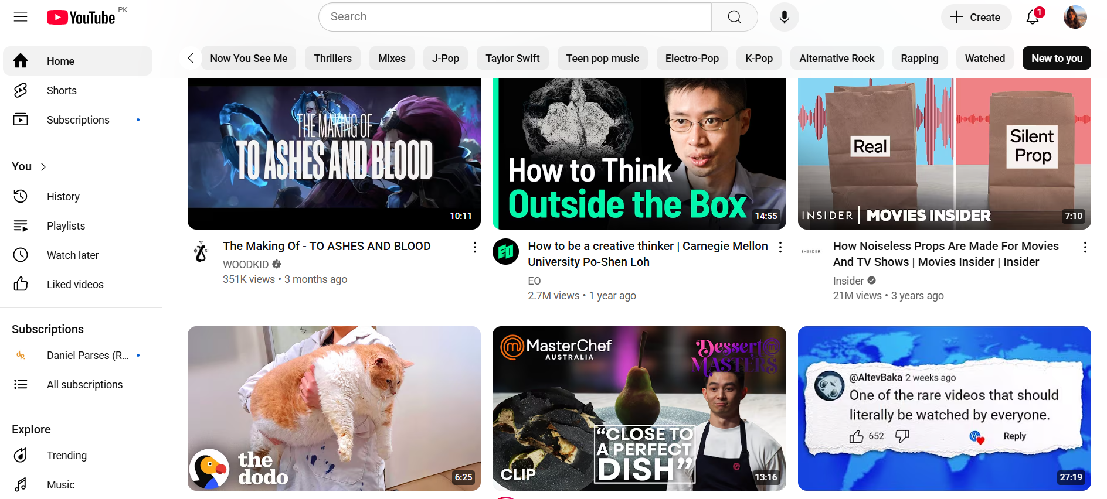Click the Insider channel avatar
Screen dimensions: 1107x499
click(811, 251)
